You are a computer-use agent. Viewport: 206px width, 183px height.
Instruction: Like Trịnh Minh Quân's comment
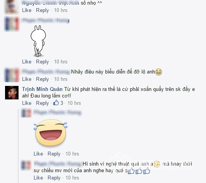pyautogui.click(x=27, y=103)
